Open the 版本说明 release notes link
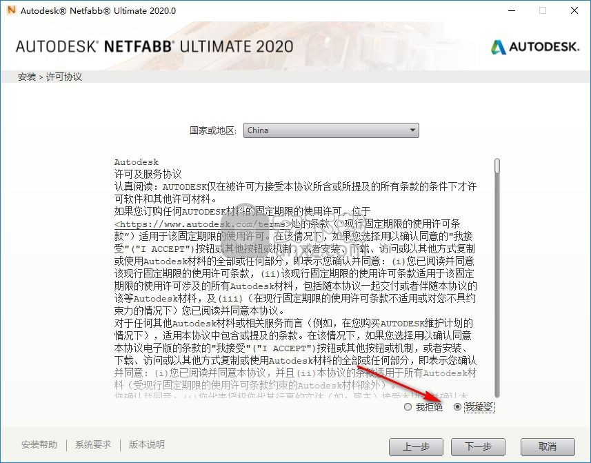The width and height of the screenshot is (591, 463). (147, 444)
